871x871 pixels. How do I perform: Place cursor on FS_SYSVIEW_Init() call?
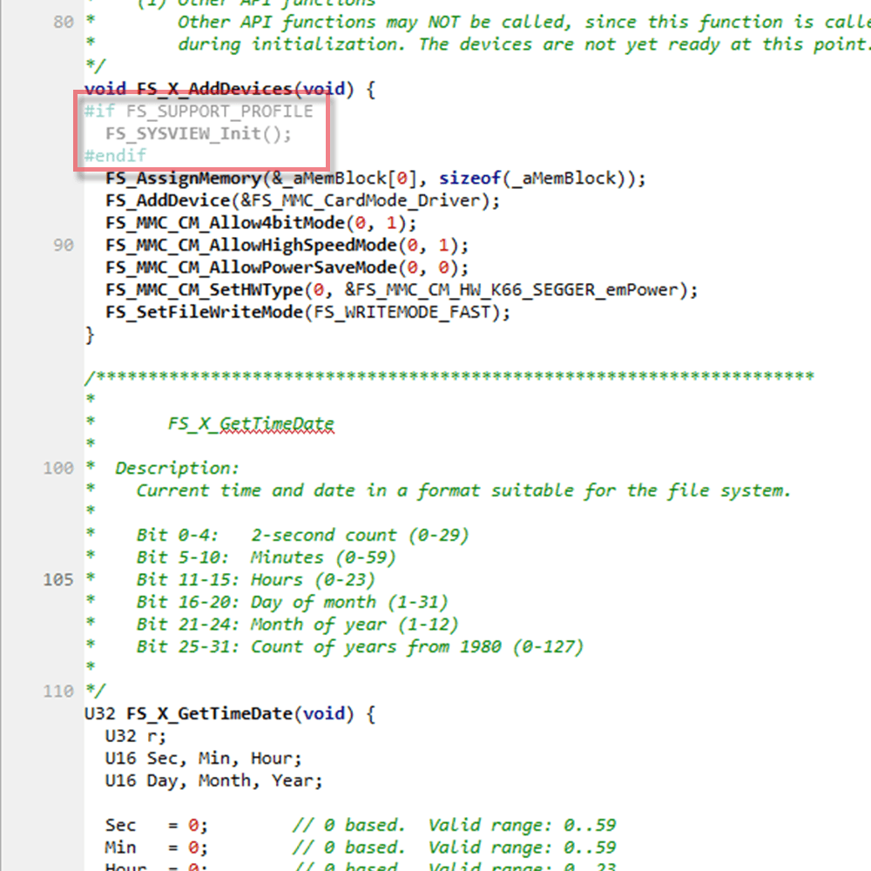click(x=199, y=134)
